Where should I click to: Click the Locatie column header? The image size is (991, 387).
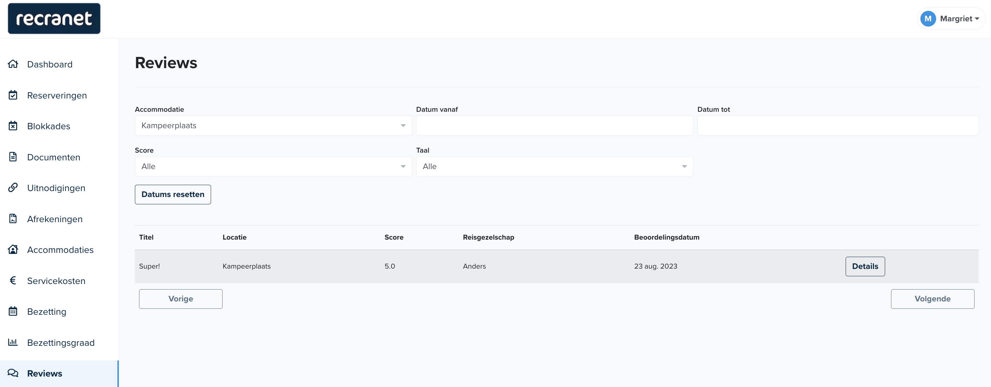pos(234,237)
